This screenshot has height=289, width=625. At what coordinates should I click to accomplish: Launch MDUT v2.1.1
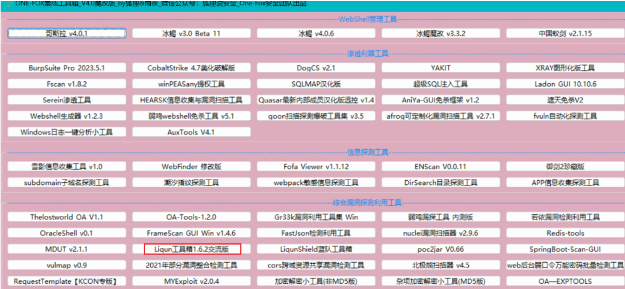tap(67, 249)
